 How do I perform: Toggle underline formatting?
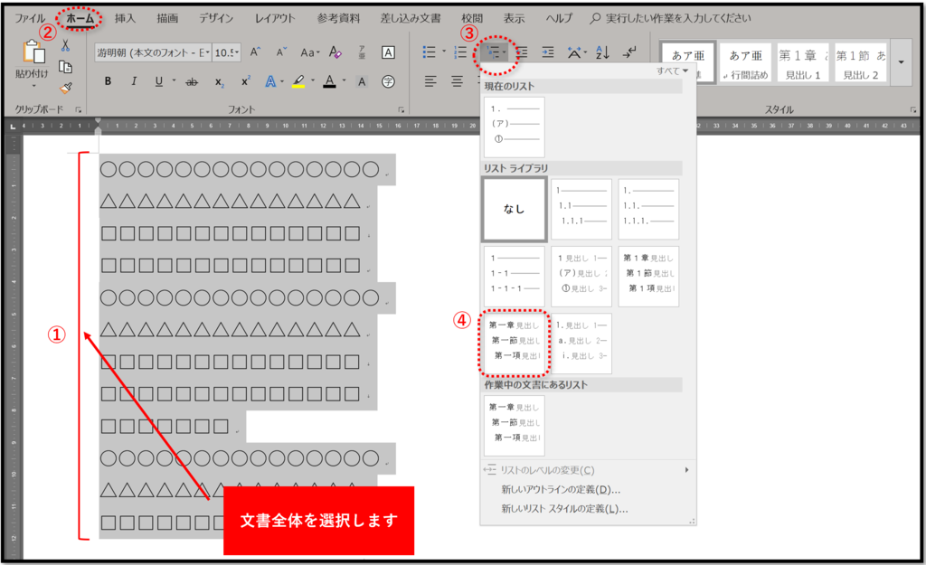pos(157,80)
